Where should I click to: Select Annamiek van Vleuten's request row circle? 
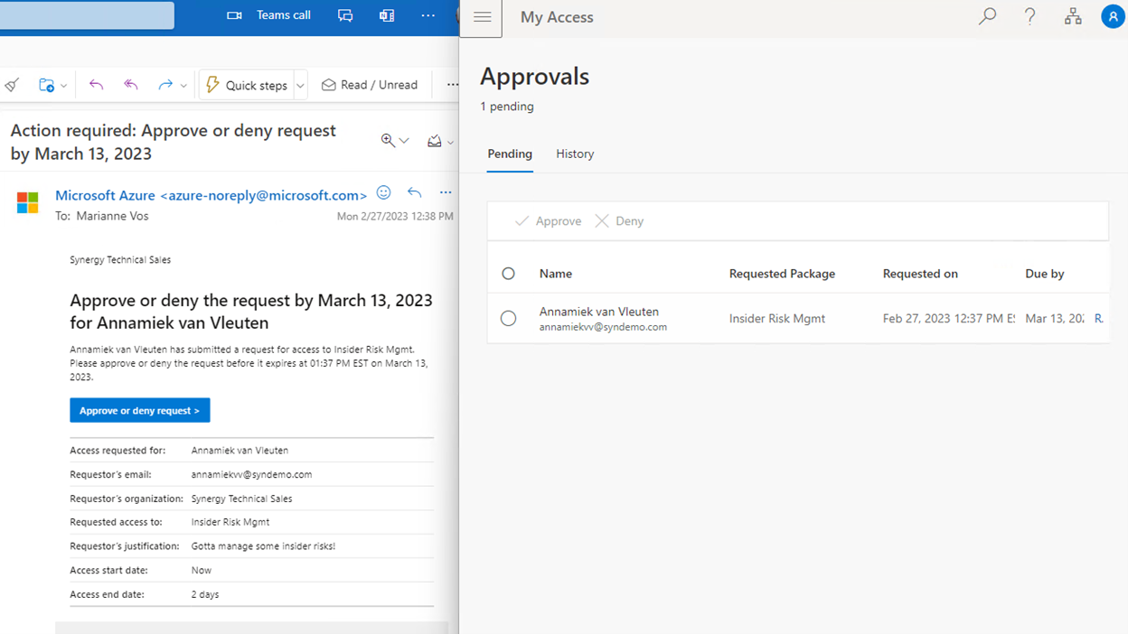tap(508, 318)
